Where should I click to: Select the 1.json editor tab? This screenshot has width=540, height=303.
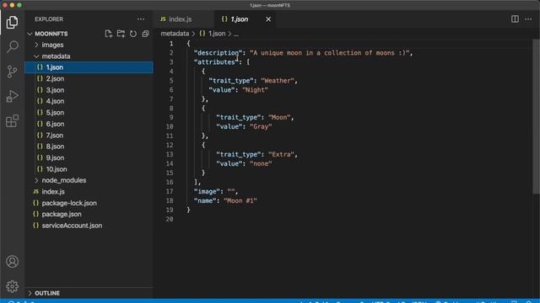pyautogui.click(x=240, y=19)
